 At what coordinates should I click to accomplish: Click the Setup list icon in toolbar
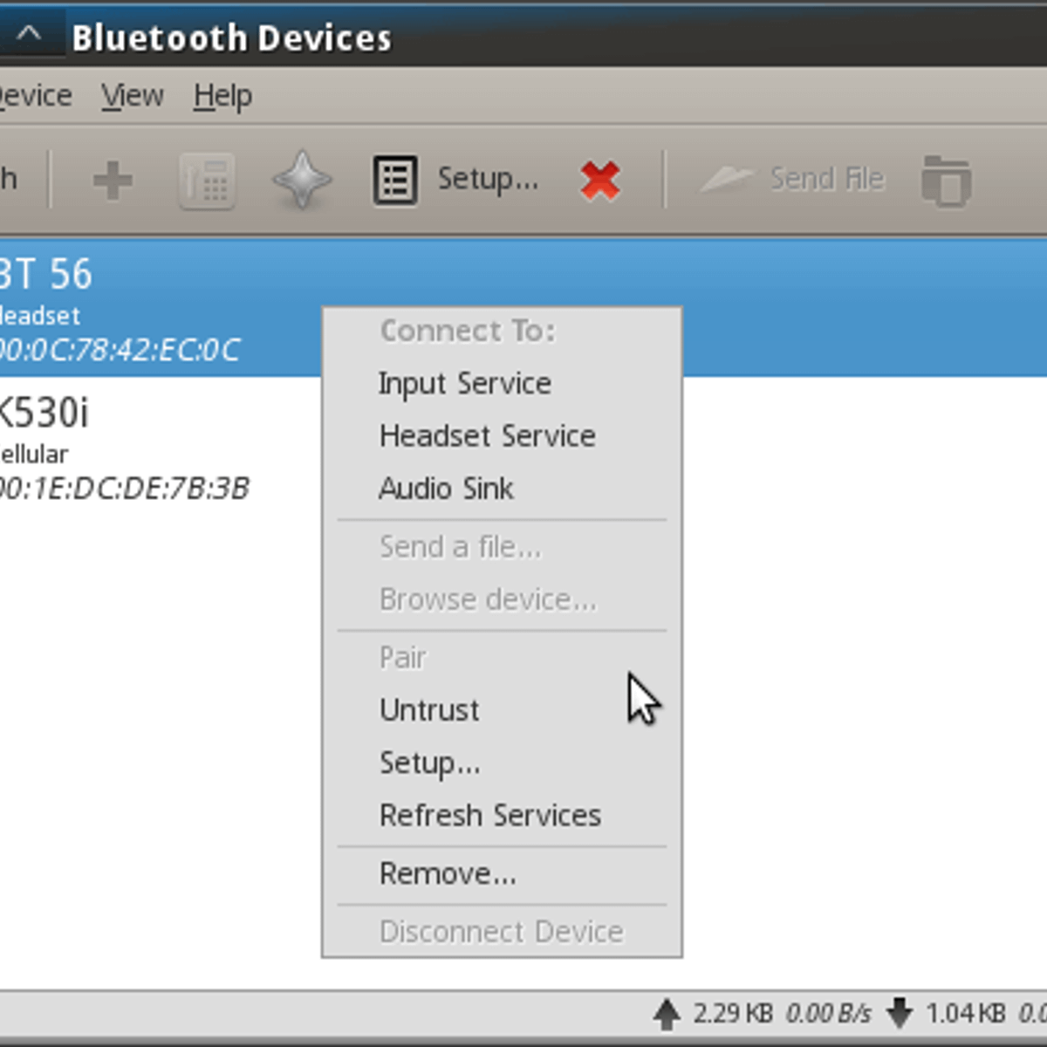[395, 181]
